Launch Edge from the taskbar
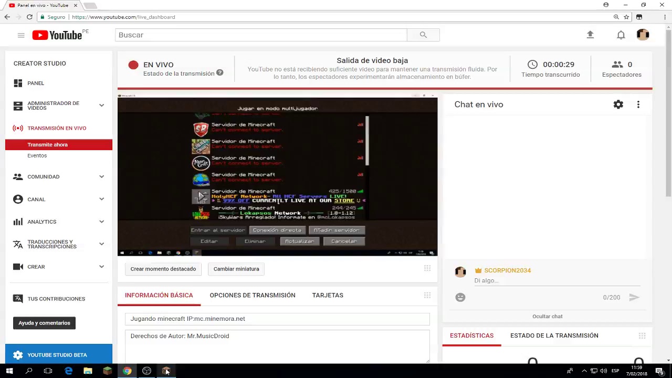This screenshot has width=672, height=378. (68, 371)
